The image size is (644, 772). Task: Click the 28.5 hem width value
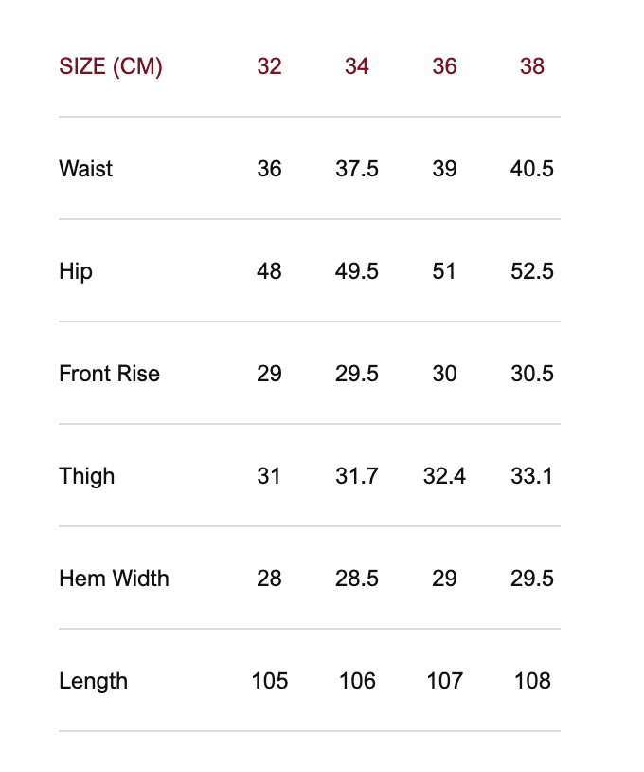(x=357, y=579)
